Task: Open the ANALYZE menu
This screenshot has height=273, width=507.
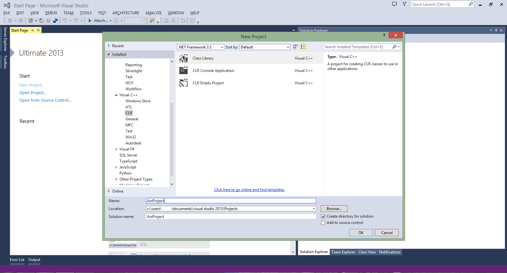Action: [x=153, y=13]
